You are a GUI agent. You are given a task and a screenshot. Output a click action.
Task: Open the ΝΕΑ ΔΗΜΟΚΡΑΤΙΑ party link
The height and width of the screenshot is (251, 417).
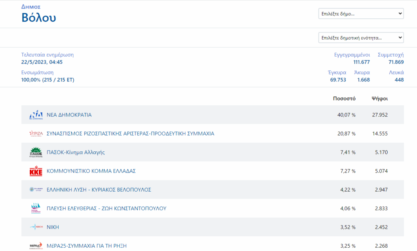click(69, 115)
